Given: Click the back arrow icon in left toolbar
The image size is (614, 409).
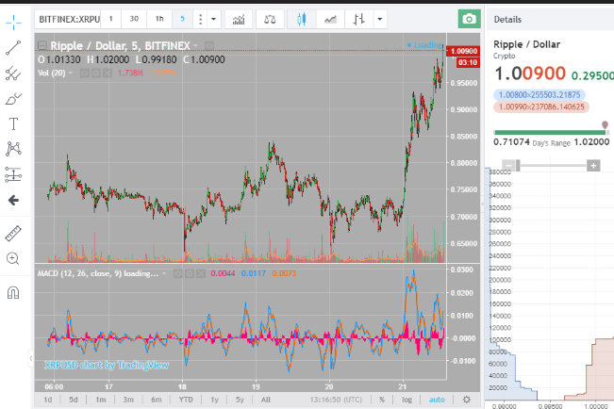Looking at the screenshot, I should click(x=13, y=201).
